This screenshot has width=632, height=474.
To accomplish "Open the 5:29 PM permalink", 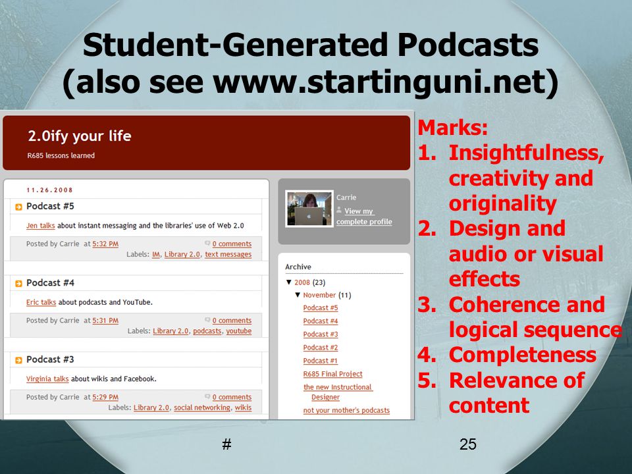I will [105, 397].
